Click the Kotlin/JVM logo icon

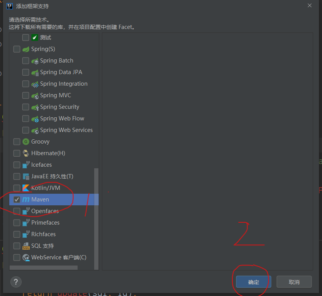click(x=26, y=188)
